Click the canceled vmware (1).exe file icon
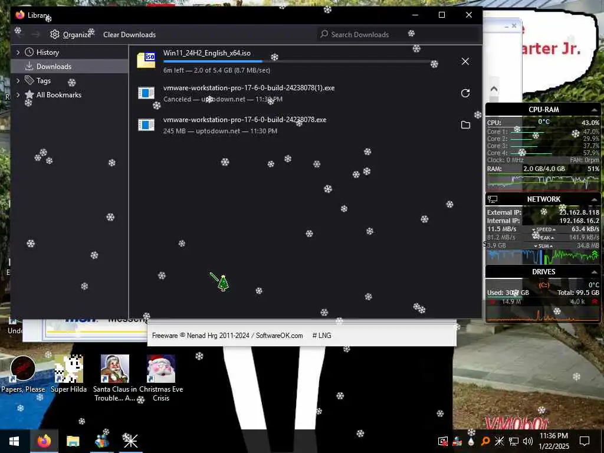Viewport: 604px width, 453px height. coord(146,93)
